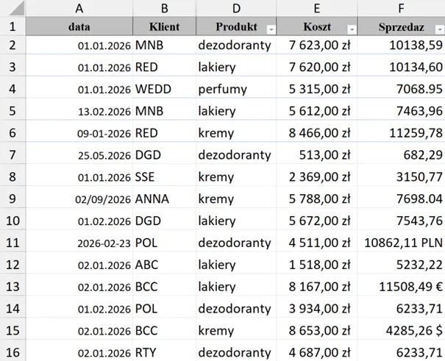This screenshot has width=445, height=361.
Task: Open the Produkt column filter dropdown
Action: pos(271,28)
